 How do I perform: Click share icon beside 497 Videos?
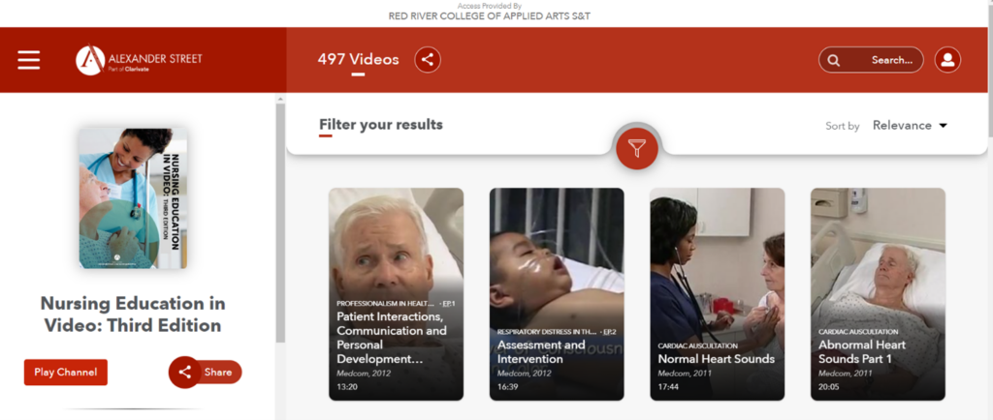click(428, 60)
